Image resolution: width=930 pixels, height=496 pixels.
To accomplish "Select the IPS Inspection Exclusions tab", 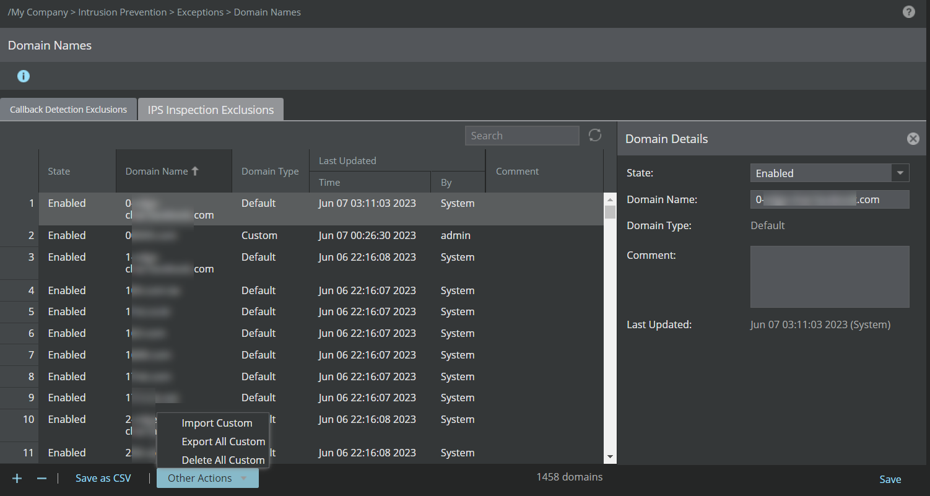I will 211,110.
